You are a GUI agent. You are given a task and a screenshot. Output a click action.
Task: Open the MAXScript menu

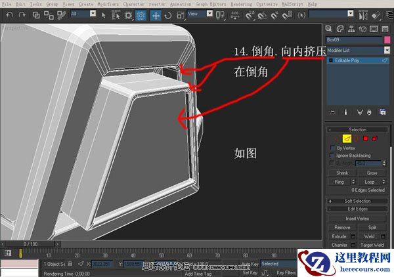(x=292, y=4)
